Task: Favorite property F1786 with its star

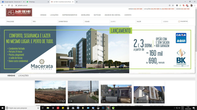Action: click(x=96, y=101)
